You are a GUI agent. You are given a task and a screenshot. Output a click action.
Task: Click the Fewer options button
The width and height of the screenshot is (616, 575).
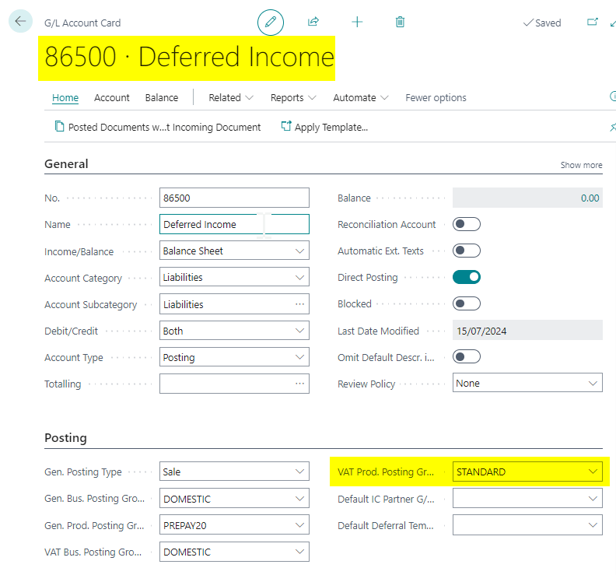click(436, 98)
